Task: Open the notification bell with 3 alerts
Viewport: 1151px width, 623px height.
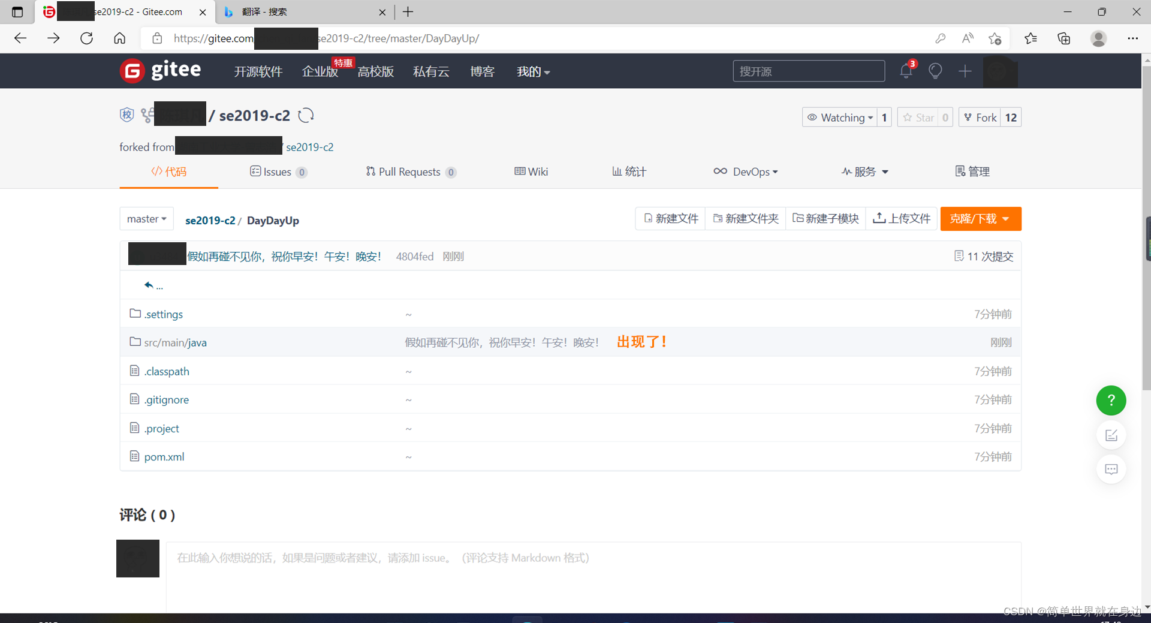Action: click(x=905, y=71)
